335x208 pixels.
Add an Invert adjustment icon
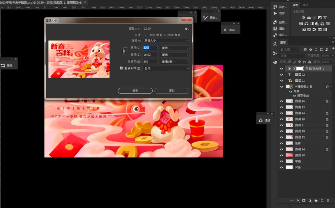[304, 29]
